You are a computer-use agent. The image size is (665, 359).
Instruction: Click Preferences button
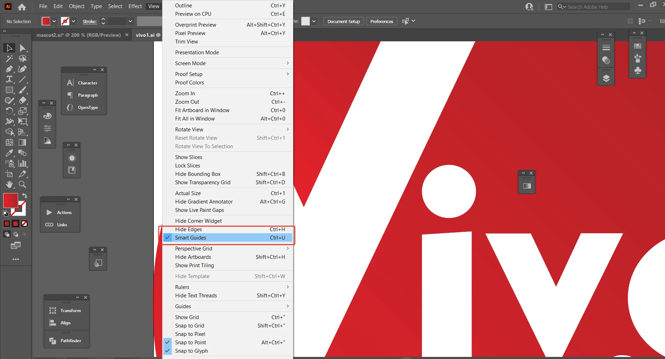click(382, 21)
